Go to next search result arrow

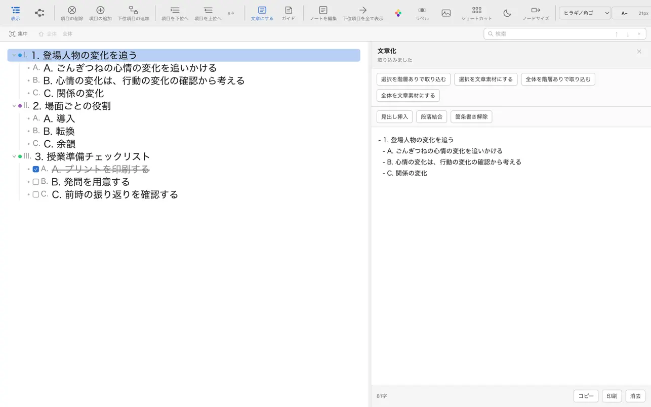pyautogui.click(x=628, y=34)
